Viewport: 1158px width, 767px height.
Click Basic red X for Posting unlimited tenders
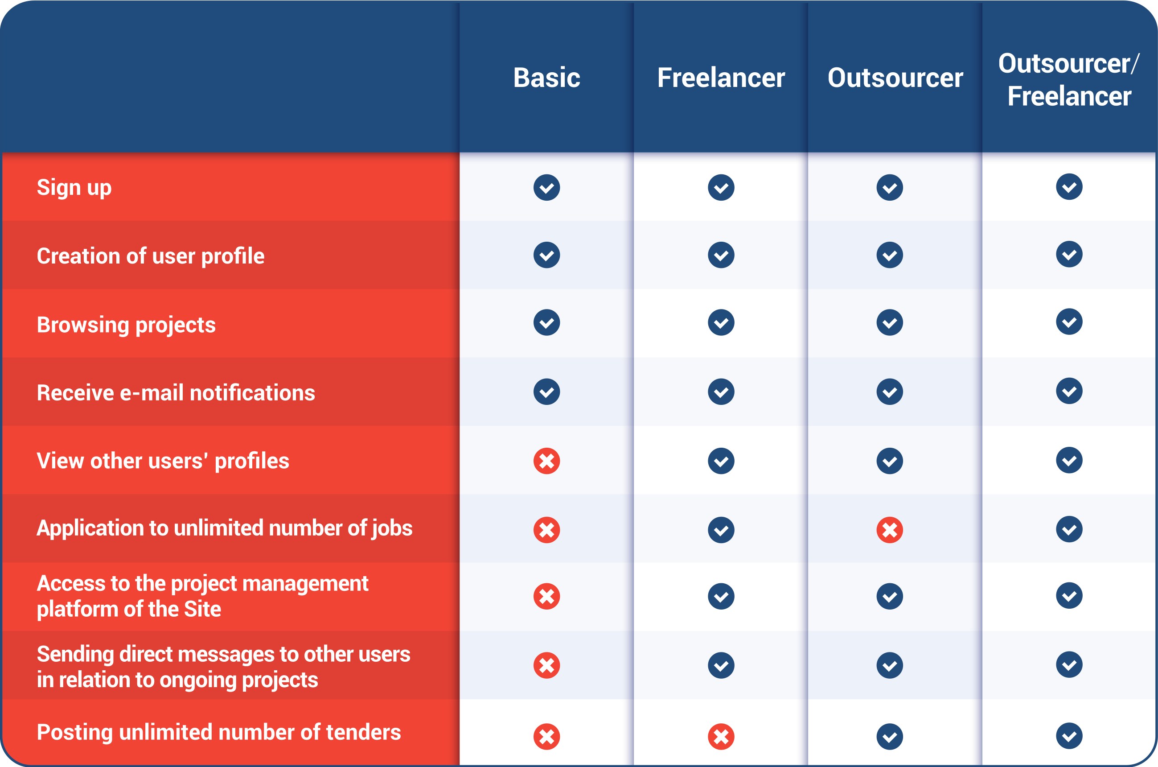tap(546, 737)
